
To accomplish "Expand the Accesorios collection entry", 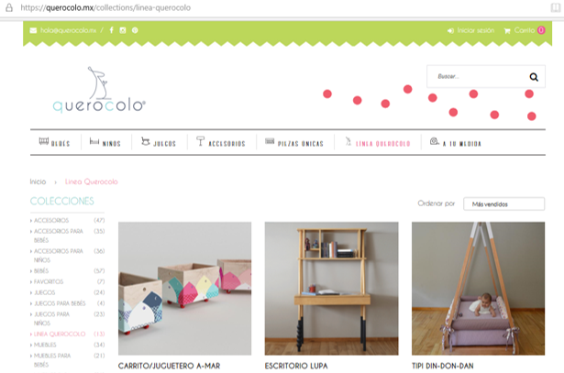I will pyautogui.click(x=51, y=220).
